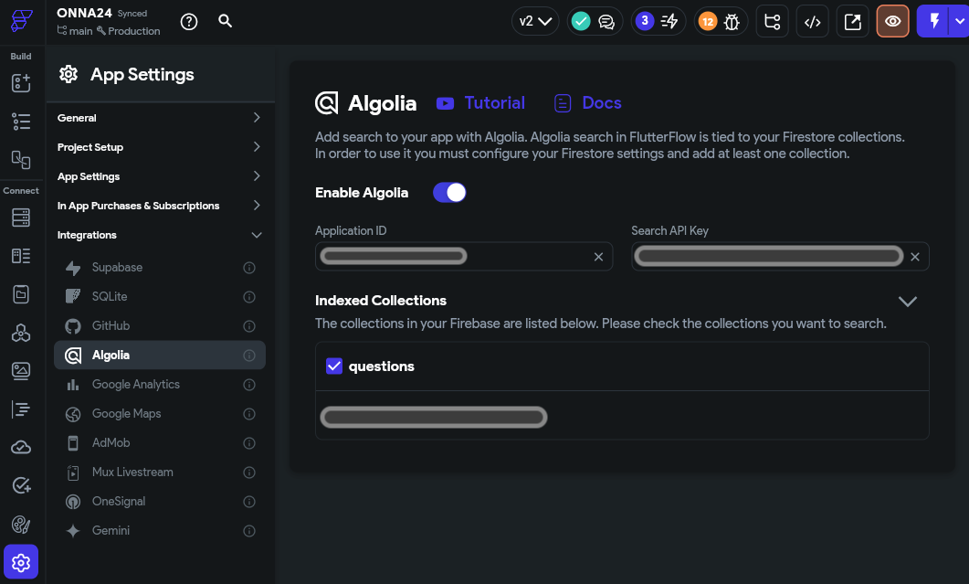
Task: Collapse the Indexed Collections chevron
Action: pos(907,302)
